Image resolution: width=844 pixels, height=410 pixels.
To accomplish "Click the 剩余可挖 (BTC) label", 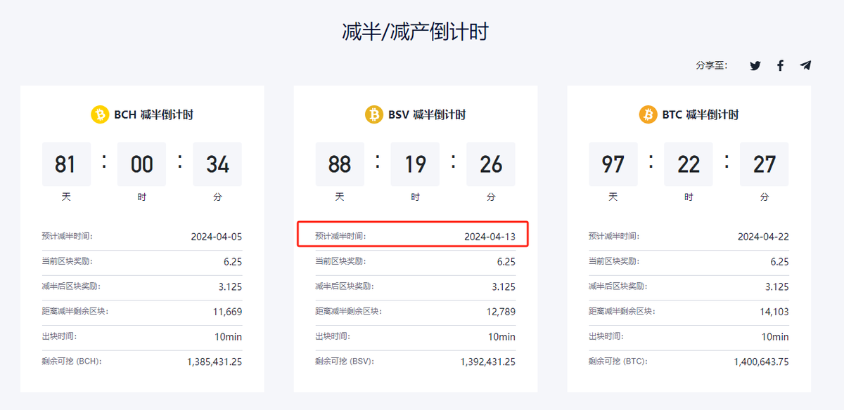I will coord(618,362).
